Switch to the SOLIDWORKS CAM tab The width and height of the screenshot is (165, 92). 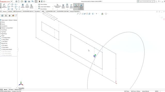(x=51, y=11)
